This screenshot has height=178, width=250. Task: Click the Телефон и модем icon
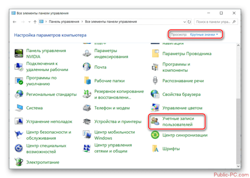87,108
